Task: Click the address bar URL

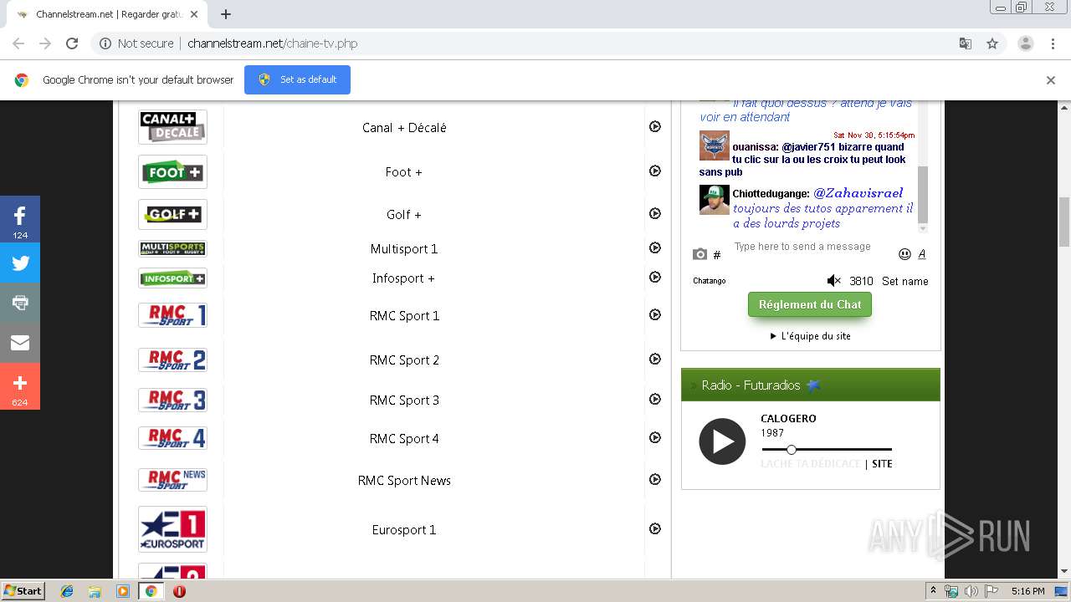Action: click(x=272, y=43)
